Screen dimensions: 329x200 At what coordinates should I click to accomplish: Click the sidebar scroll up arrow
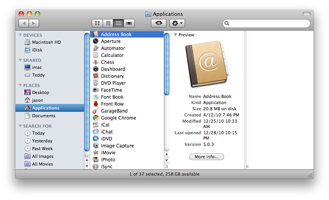click(x=87, y=160)
